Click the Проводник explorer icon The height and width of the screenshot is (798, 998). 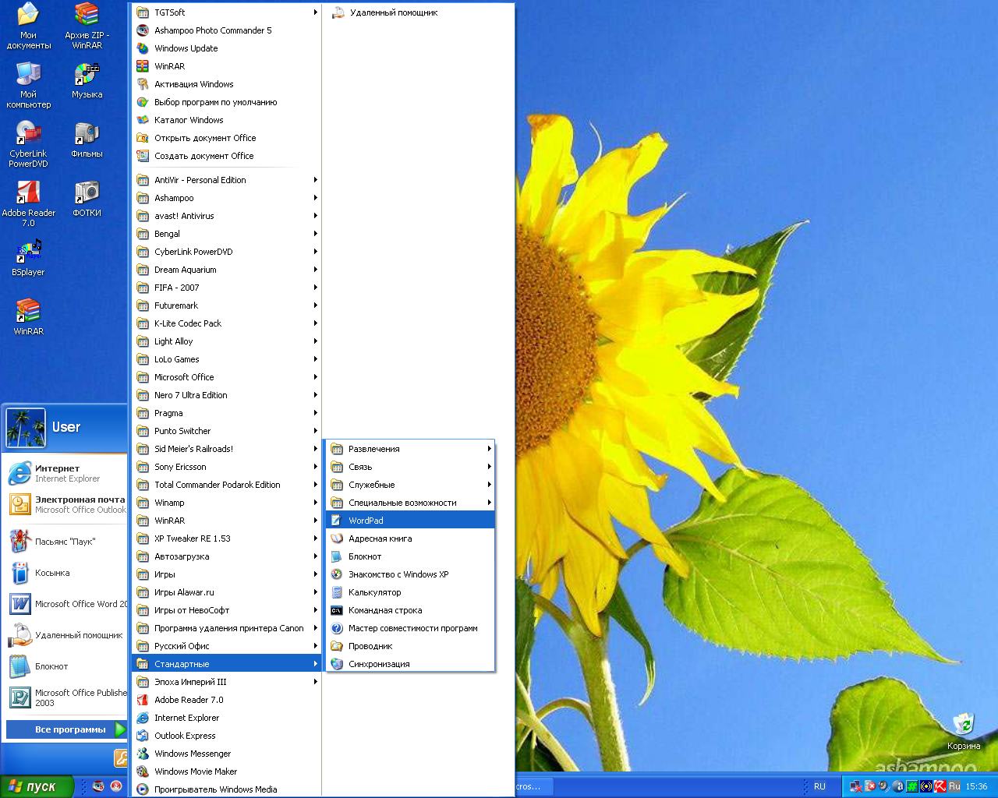point(337,646)
